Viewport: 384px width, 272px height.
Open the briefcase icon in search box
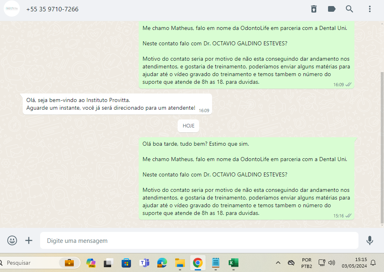coord(69,263)
